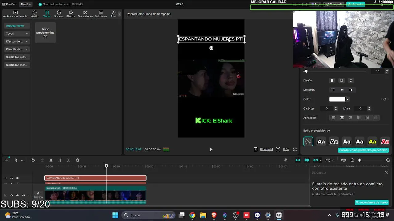394x221 pixels.
Task: Apply title case Tt casing
Action: point(350,90)
